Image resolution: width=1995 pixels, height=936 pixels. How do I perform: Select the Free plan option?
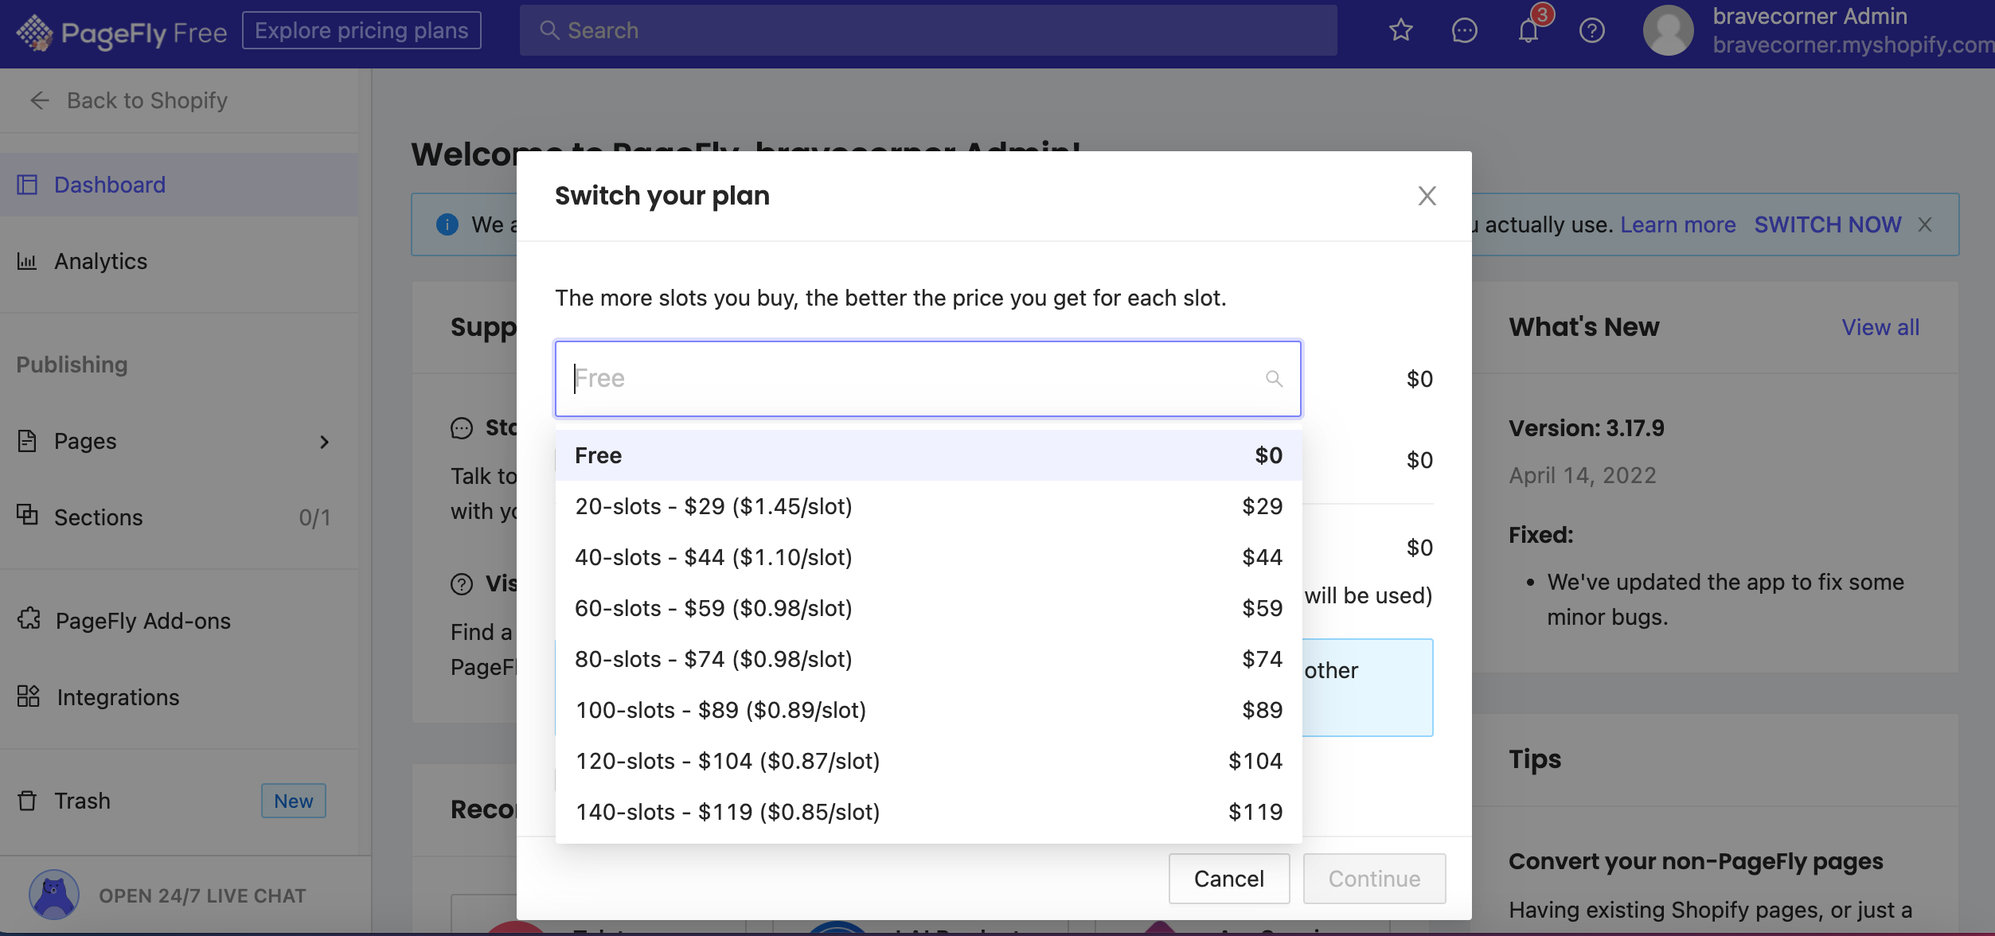(928, 455)
